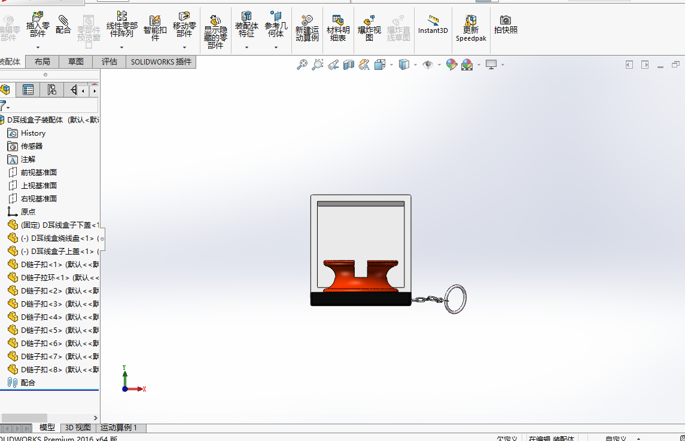Image resolution: width=685 pixels, height=441 pixels.
Task: Click the Edit Appearance color ball icon
Action: click(451, 65)
